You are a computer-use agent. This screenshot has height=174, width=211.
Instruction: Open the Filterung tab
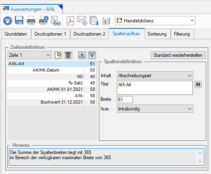pos(182,34)
